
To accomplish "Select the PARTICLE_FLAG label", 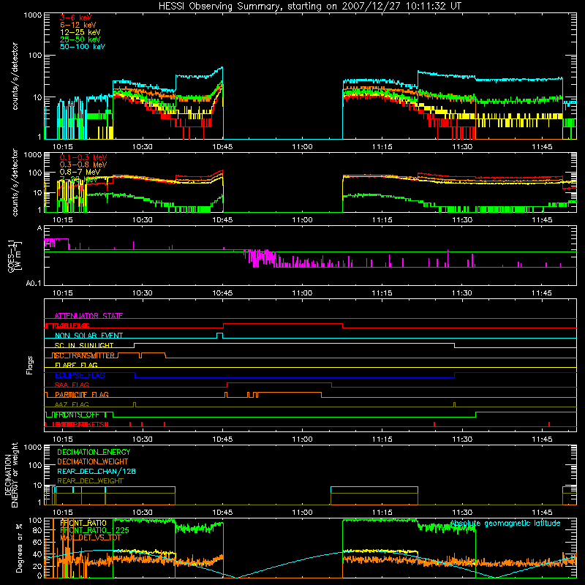I will (x=81, y=394).
